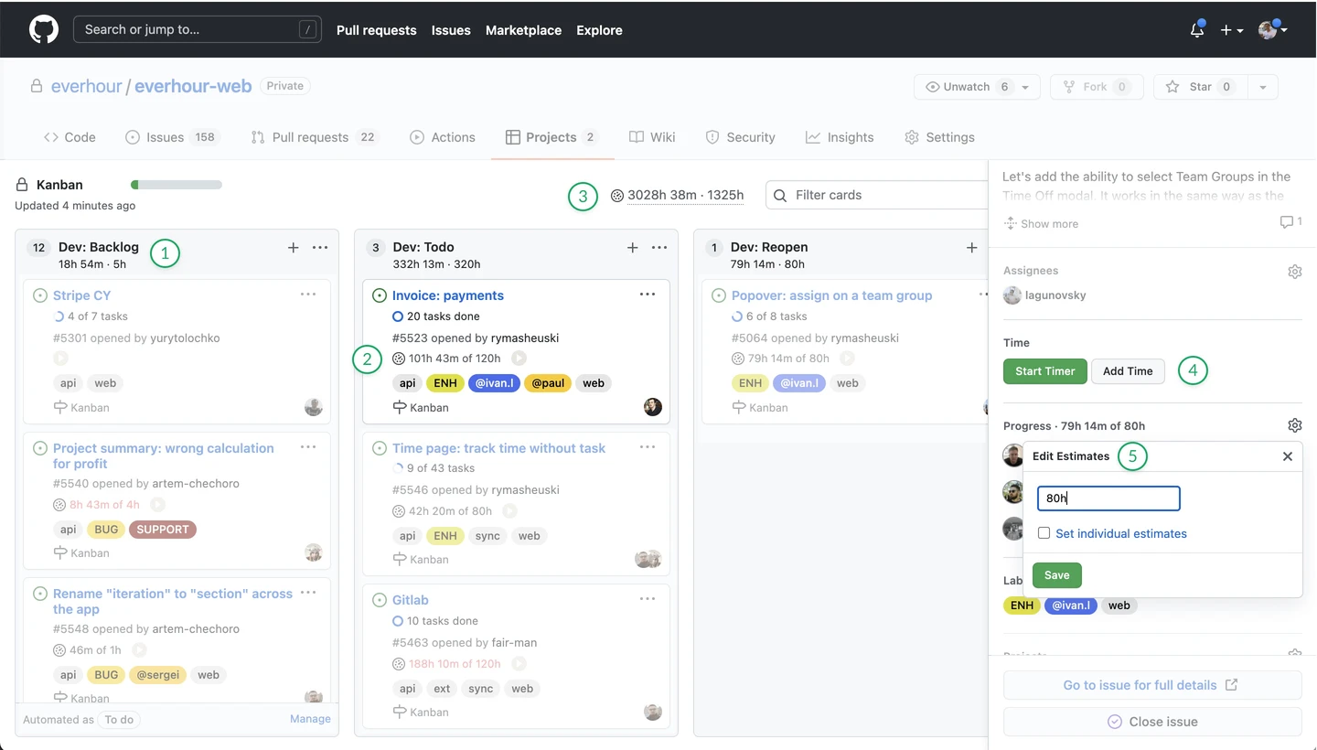Open the Rename iteration to section card menu
The image size is (1317, 750).
click(x=308, y=593)
